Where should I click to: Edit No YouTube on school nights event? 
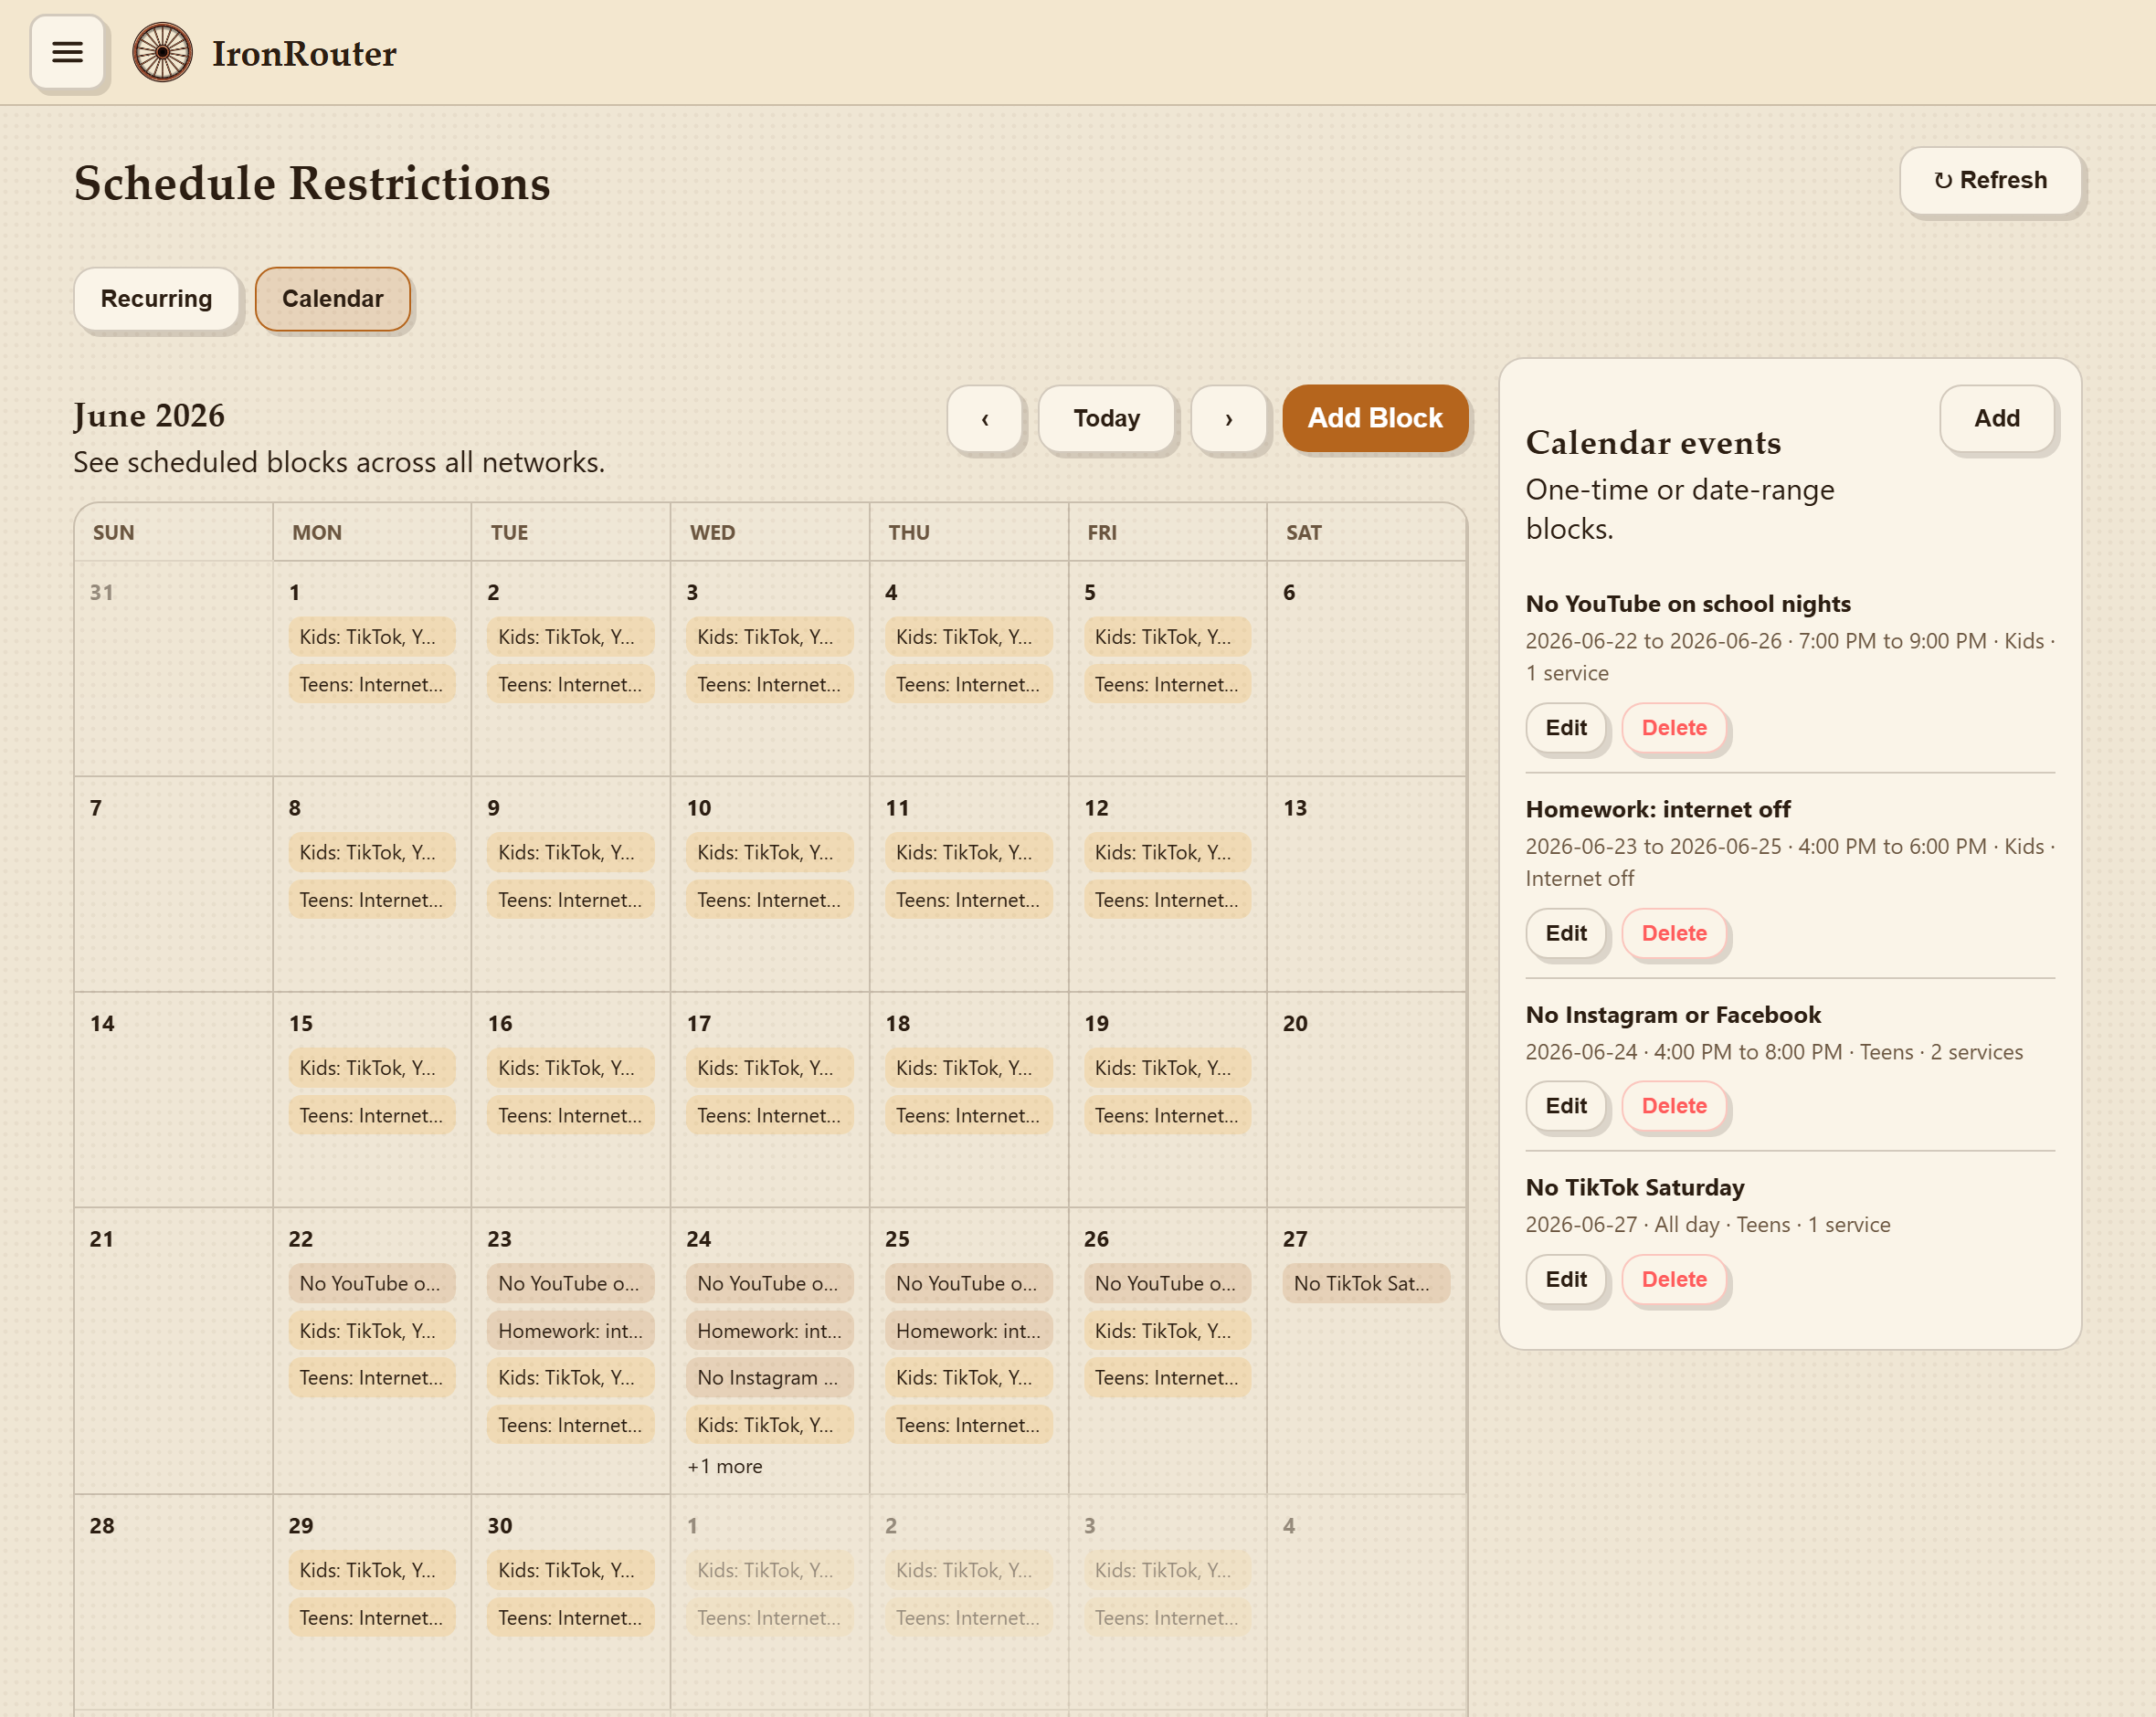point(1565,728)
